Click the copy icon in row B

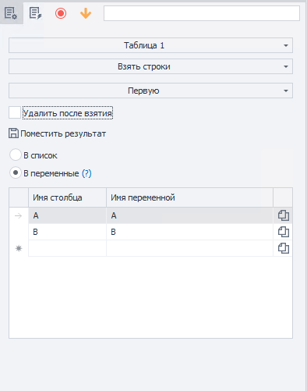tap(284, 232)
